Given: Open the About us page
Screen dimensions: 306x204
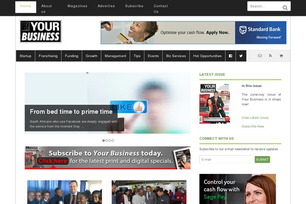Looking at the screenshot, I should tap(46, 9).
